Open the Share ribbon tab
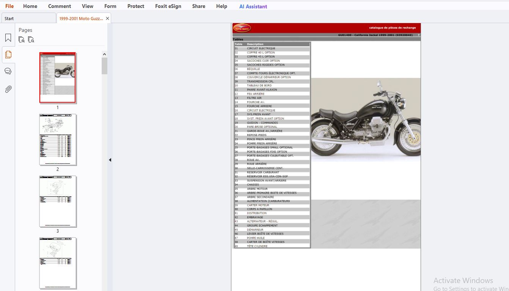 [x=199, y=6]
